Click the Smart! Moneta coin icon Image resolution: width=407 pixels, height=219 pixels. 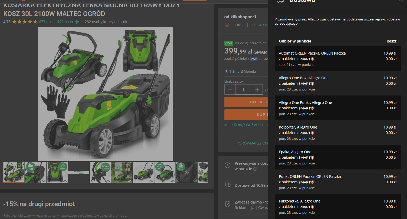[226, 71]
